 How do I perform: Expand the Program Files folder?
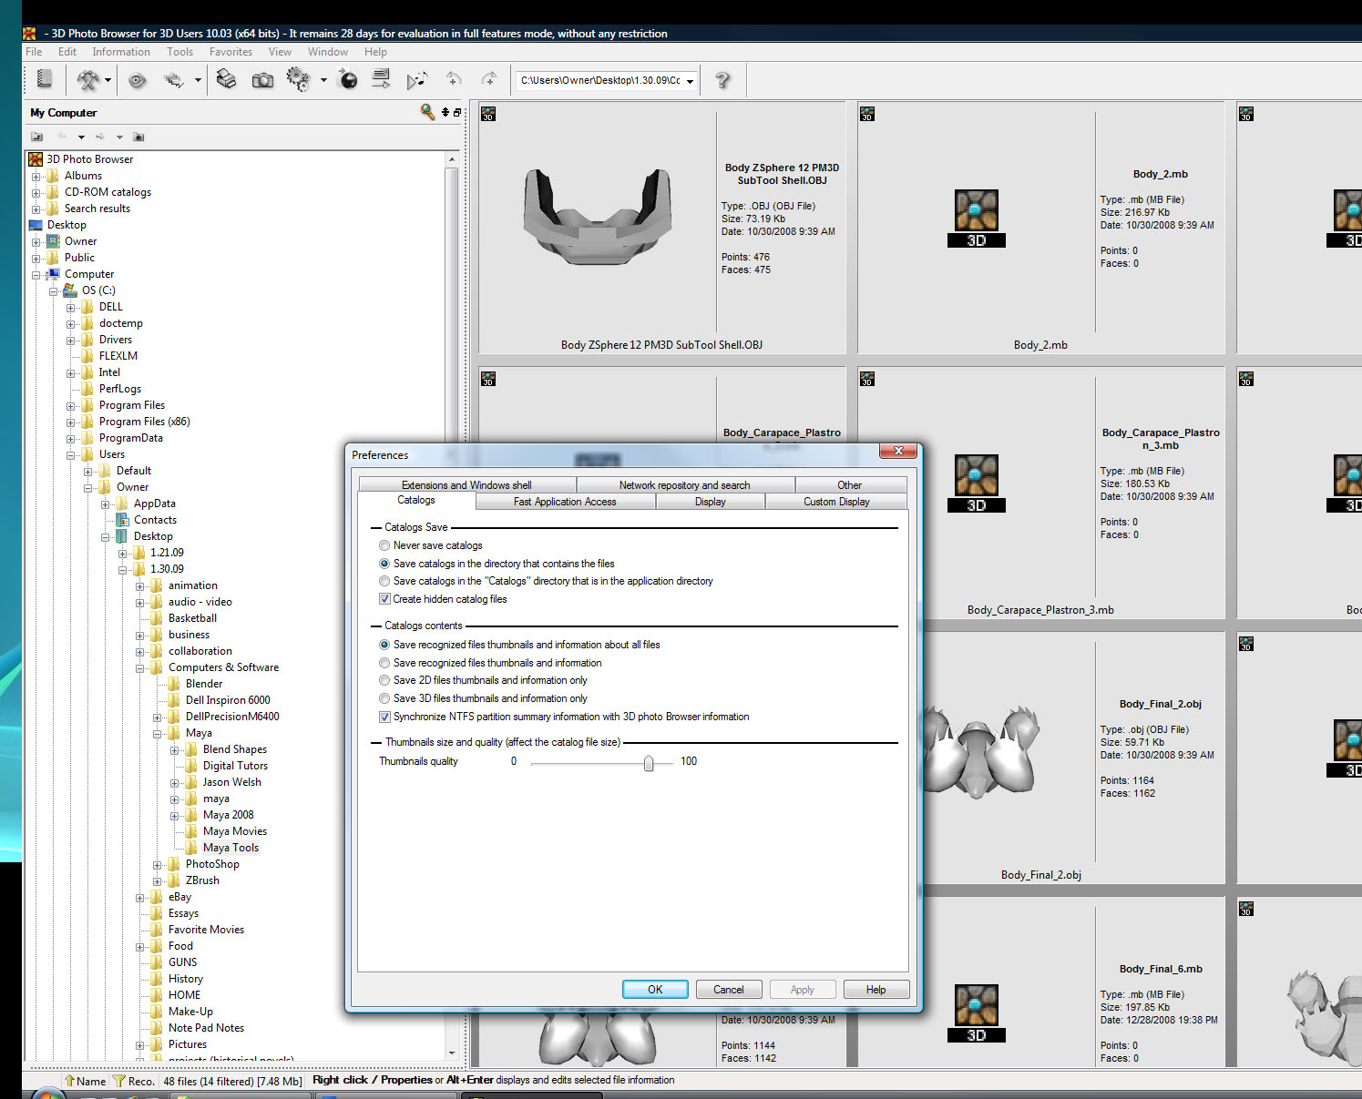(71, 405)
